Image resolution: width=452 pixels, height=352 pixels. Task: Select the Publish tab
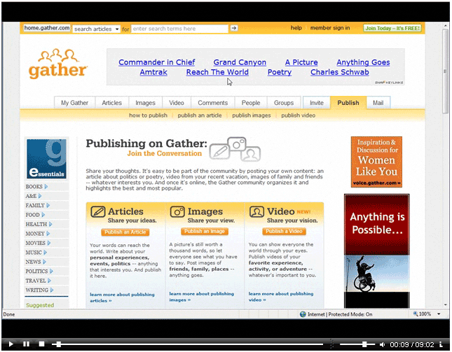tap(348, 103)
